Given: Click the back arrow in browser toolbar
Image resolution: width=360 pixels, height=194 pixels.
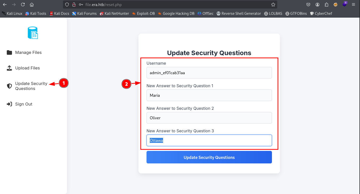Looking at the screenshot, I should coord(5,5).
